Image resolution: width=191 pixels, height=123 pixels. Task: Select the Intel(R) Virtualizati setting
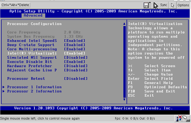(x=32, y=53)
